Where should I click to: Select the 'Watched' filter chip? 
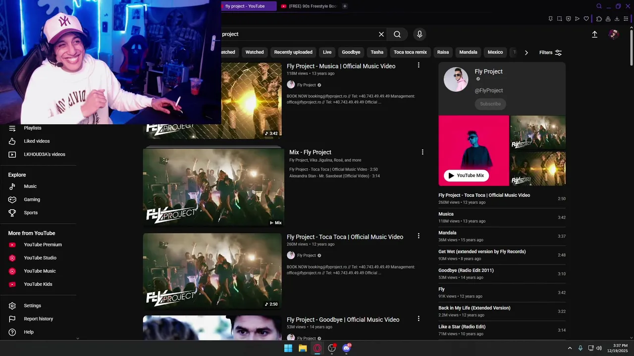point(255,52)
